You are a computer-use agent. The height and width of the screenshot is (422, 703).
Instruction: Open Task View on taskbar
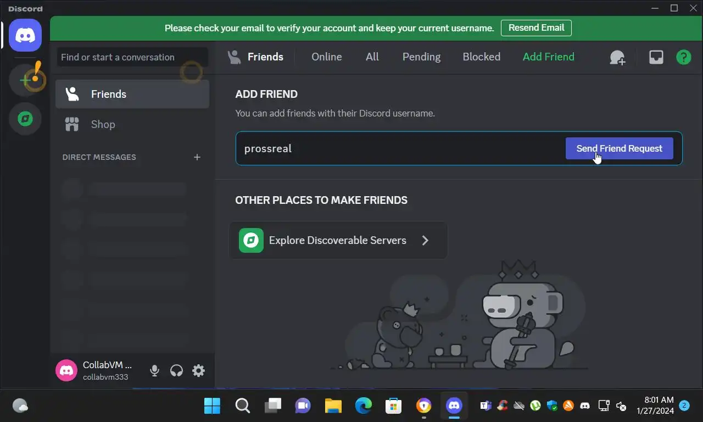272,406
